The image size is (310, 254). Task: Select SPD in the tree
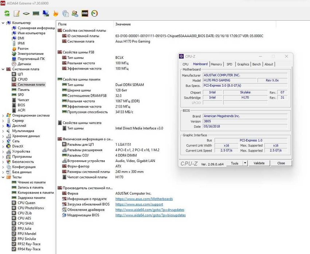coord(20,94)
